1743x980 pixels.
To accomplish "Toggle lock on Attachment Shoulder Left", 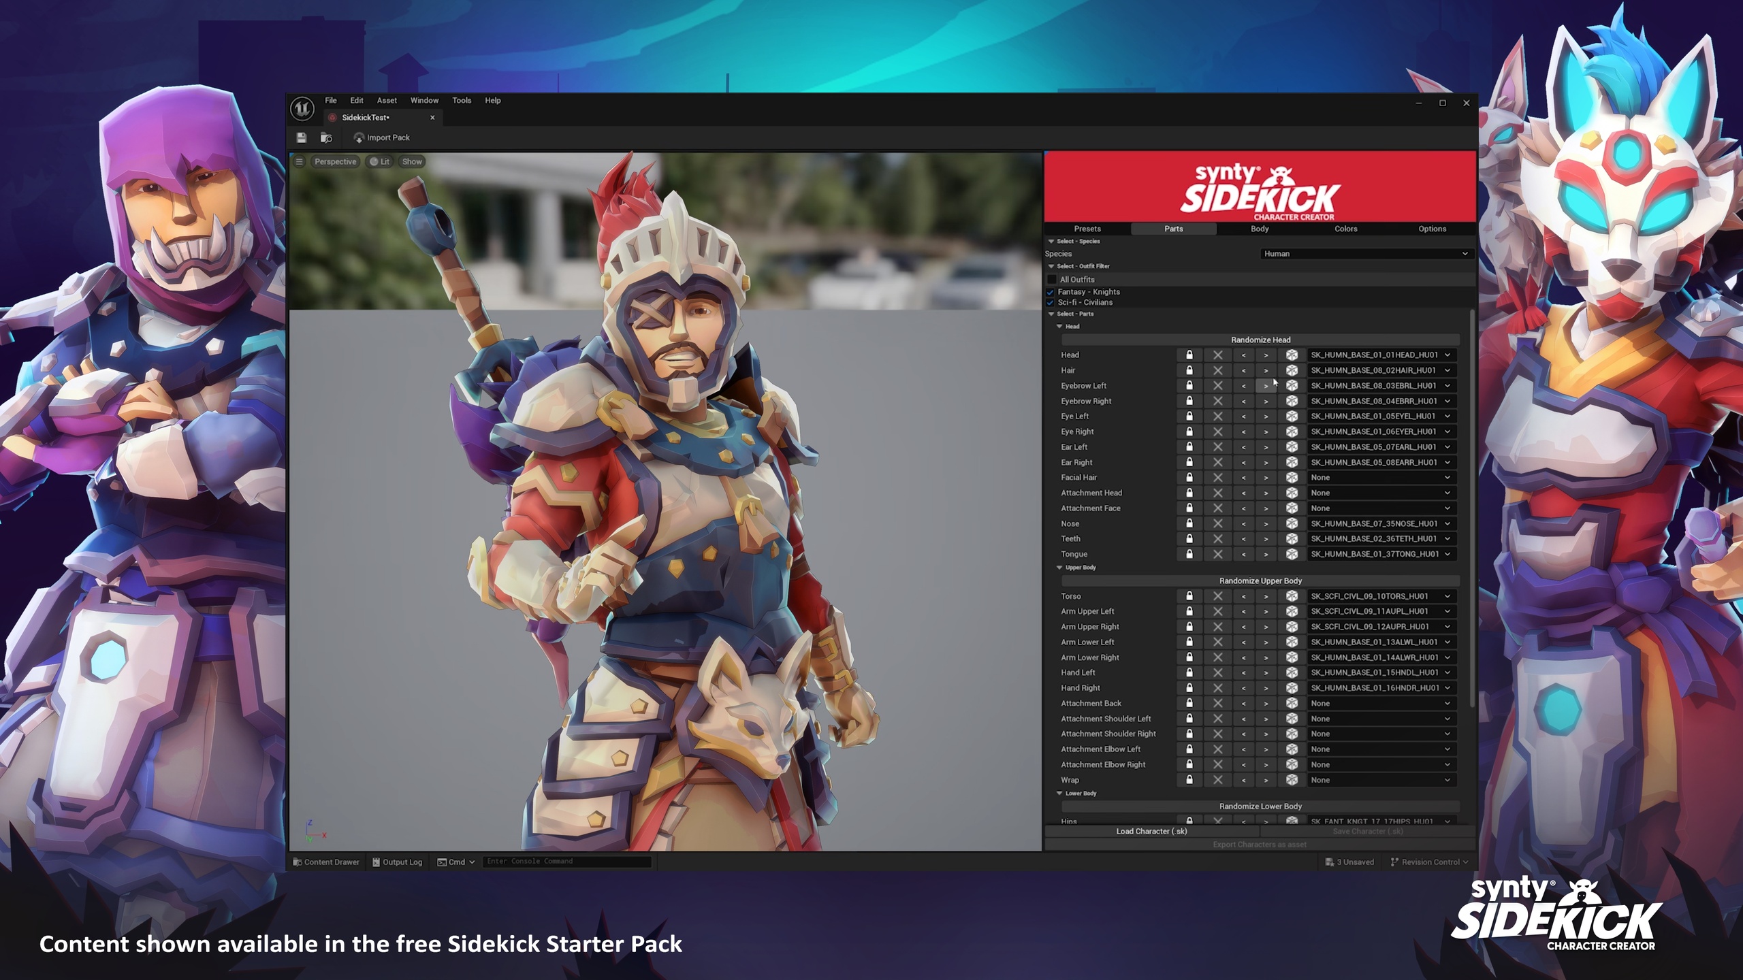I will (x=1189, y=719).
